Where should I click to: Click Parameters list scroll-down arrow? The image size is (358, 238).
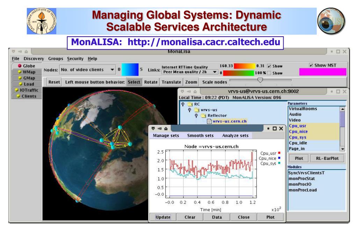pyautogui.click(x=343, y=149)
